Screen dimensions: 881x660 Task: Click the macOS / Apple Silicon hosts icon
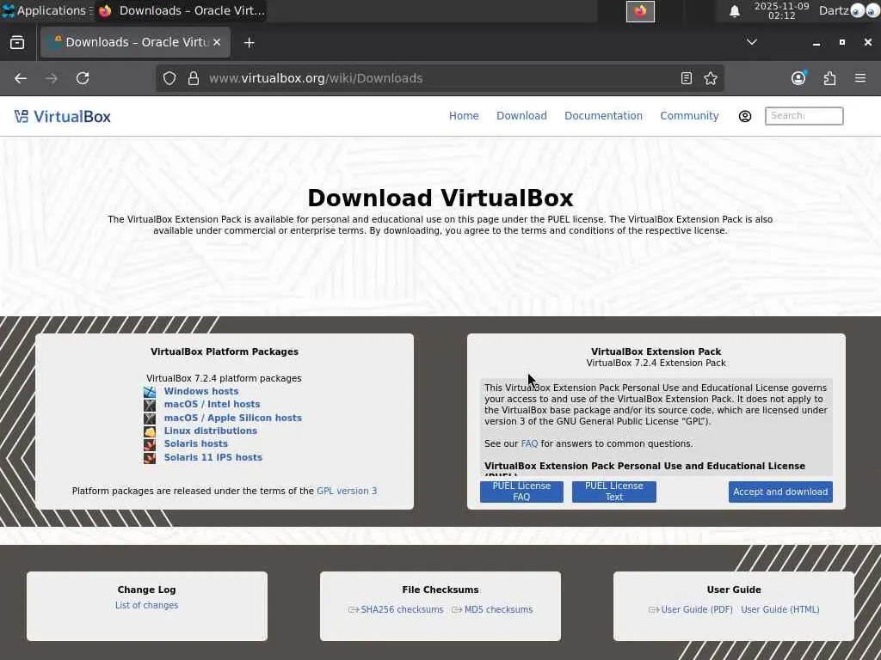[150, 419]
